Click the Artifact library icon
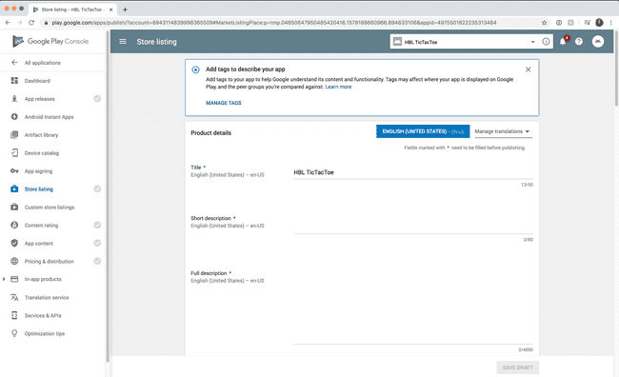 pos(14,135)
